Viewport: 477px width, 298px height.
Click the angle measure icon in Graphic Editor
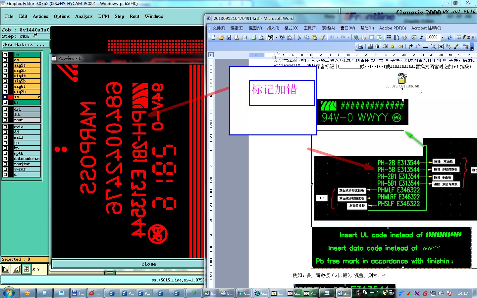point(16,269)
